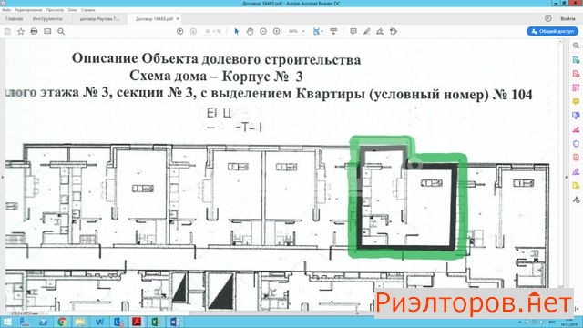Add a bookmark with the star icon

(x=21, y=32)
